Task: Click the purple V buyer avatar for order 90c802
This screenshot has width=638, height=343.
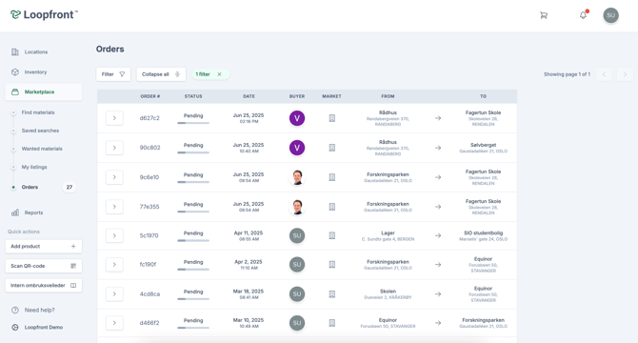Action: click(297, 148)
